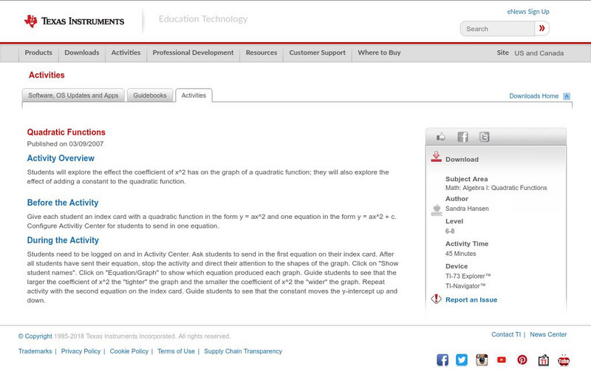Click the Before the Activity heading
591x369 pixels.
click(63, 203)
